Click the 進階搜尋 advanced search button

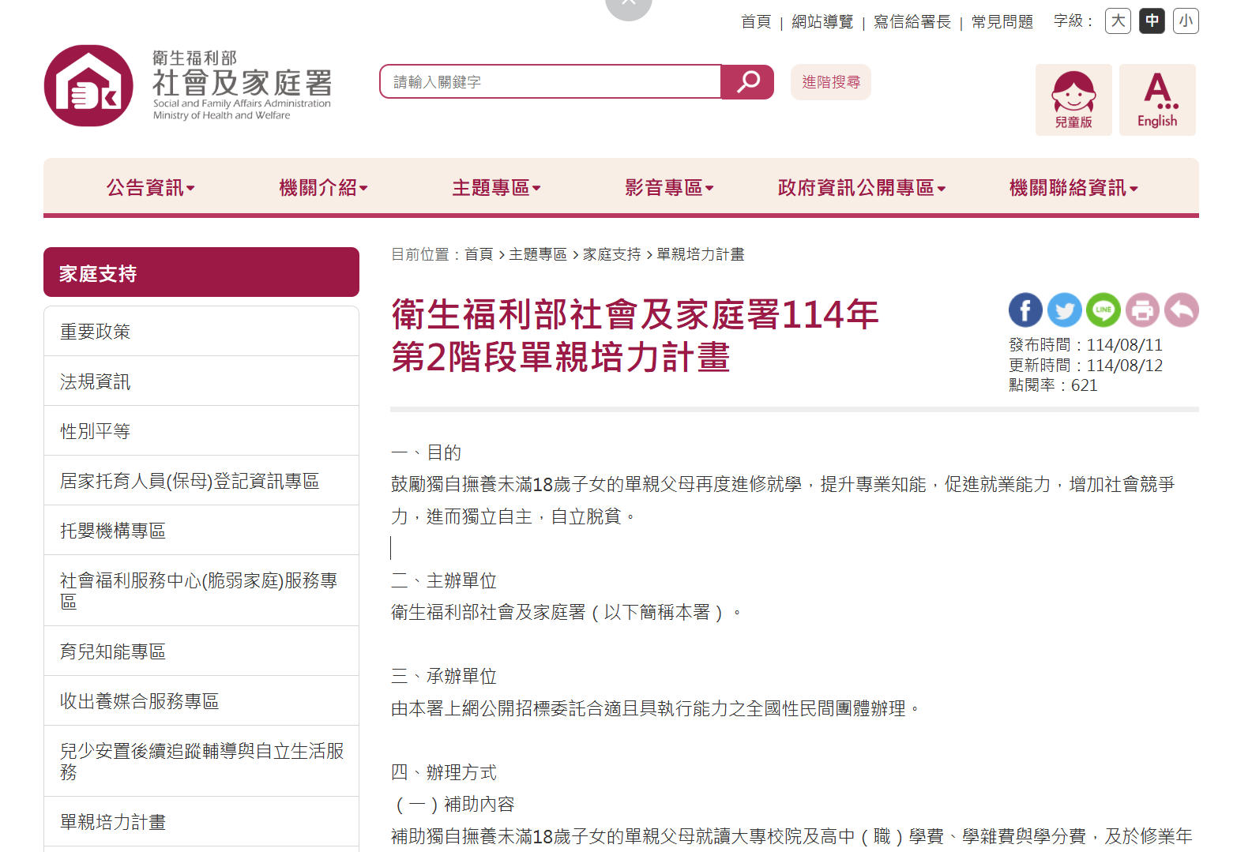831,82
